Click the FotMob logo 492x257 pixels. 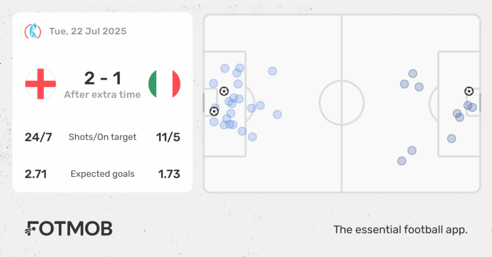pyautogui.click(x=69, y=229)
